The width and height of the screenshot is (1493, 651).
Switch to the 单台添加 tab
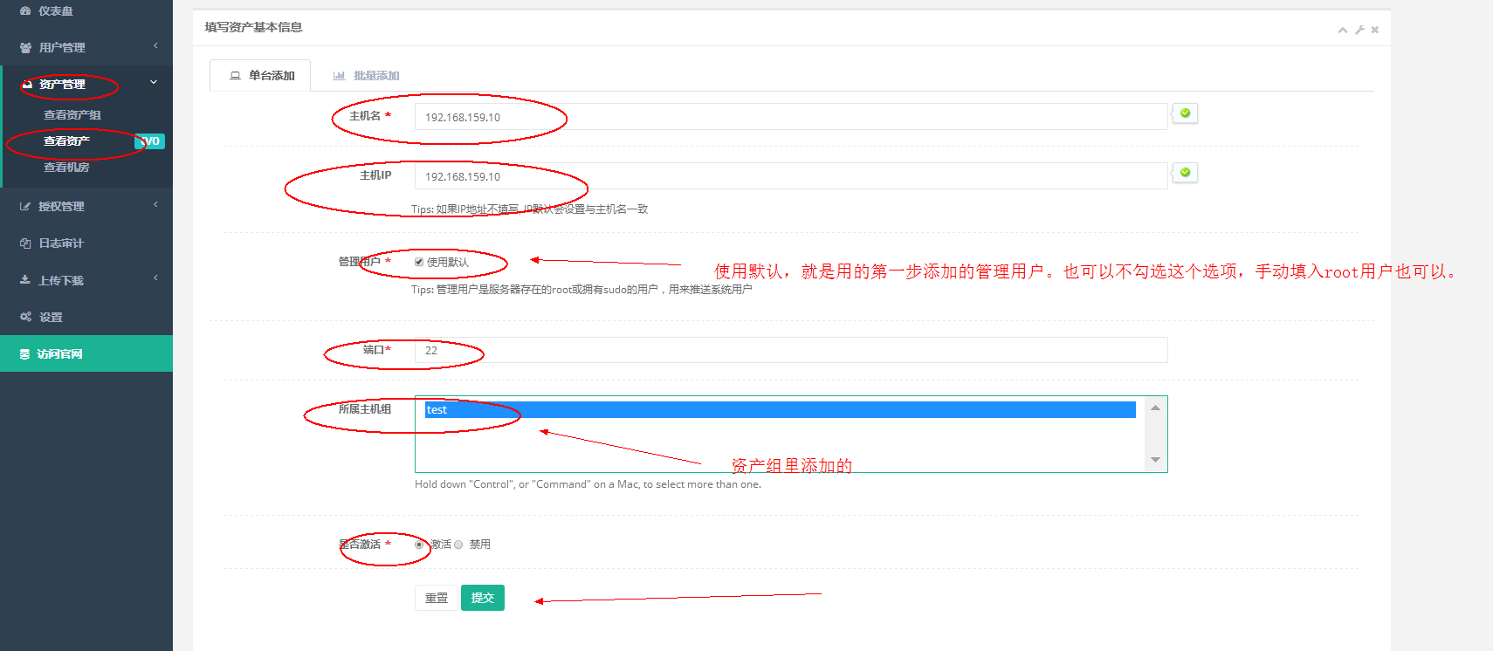point(260,75)
